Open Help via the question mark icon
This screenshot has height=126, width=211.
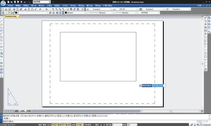click(82, 9)
